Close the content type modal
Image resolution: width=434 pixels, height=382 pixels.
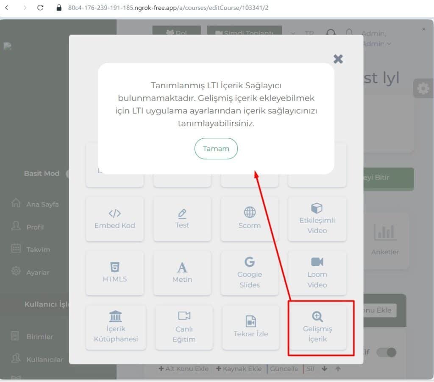tap(338, 59)
